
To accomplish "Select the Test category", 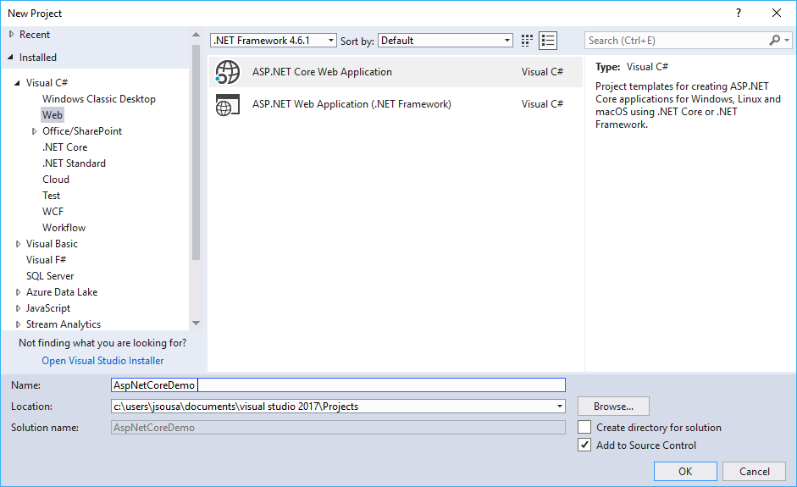I will tap(52, 196).
